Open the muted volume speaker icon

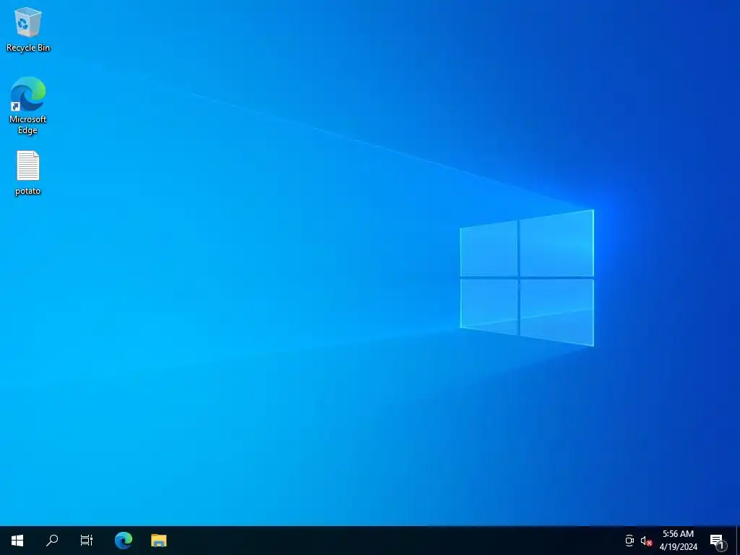tap(645, 541)
